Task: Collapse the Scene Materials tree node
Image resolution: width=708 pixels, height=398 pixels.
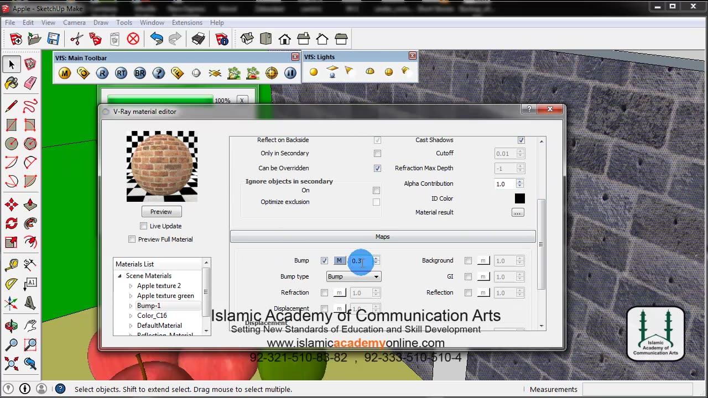Action: [x=119, y=276]
